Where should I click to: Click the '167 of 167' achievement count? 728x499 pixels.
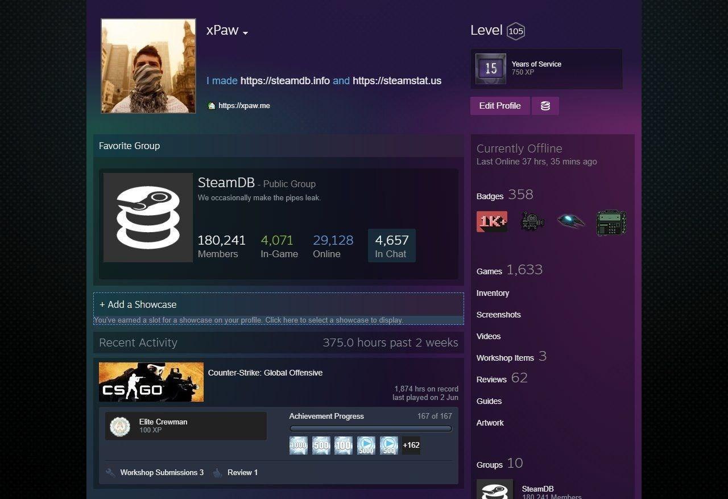(435, 416)
